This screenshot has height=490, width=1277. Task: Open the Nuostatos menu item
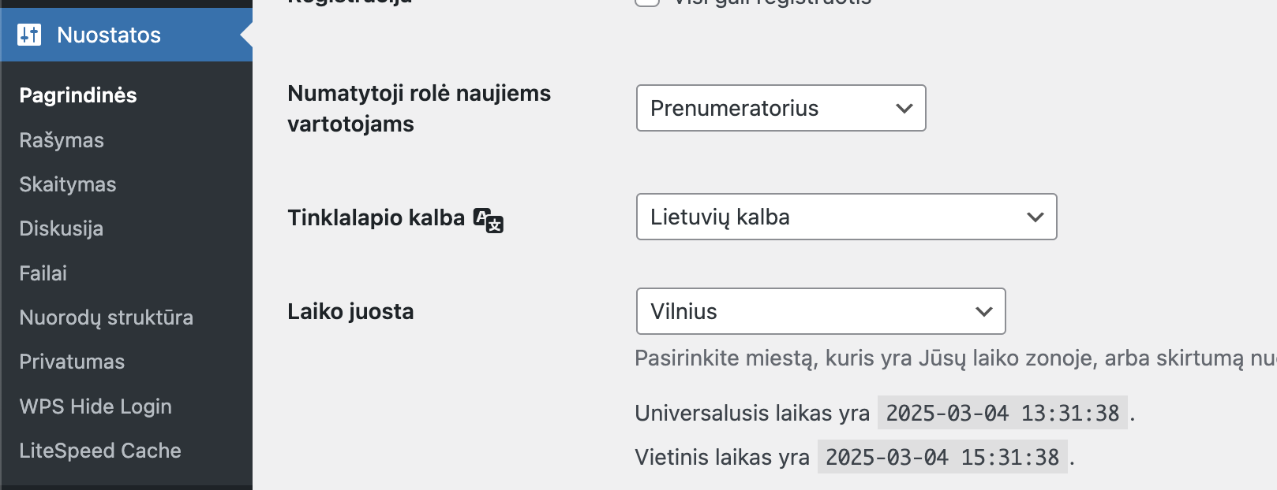[x=126, y=35]
